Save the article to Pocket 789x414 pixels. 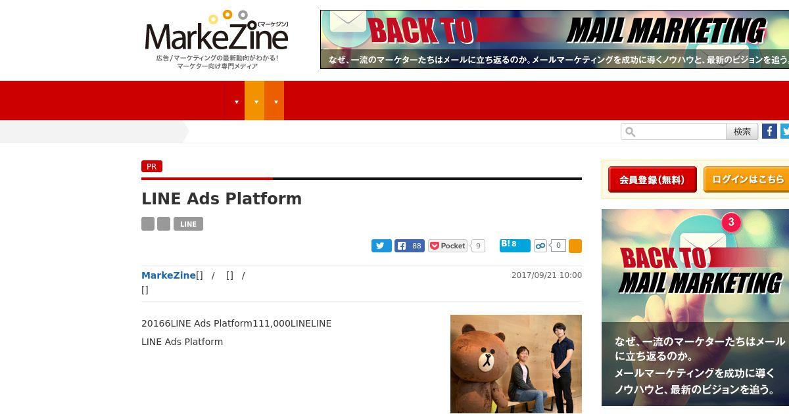[448, 246]
